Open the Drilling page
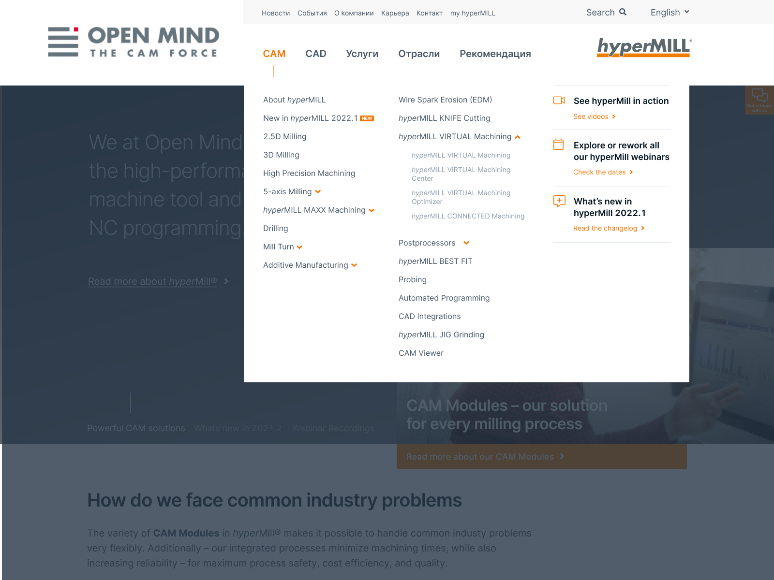This screenshot has width=774, height=580. pyautogui.click(x=276, y=229)
